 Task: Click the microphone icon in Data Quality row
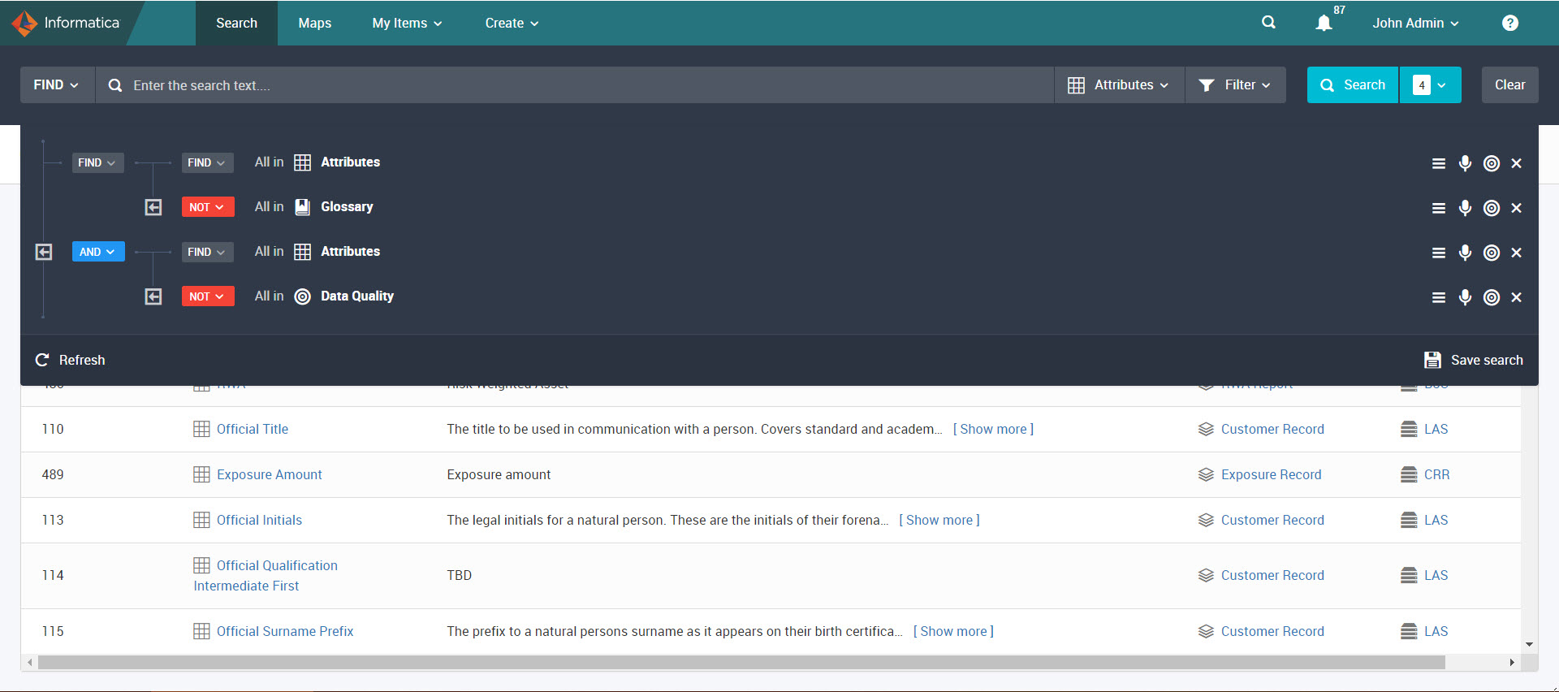tap(1465, 297)
